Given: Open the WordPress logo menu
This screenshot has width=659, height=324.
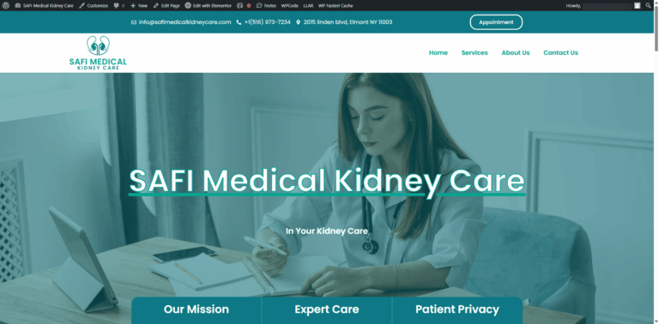Looking at the screenshot, I should coord(6,5).
